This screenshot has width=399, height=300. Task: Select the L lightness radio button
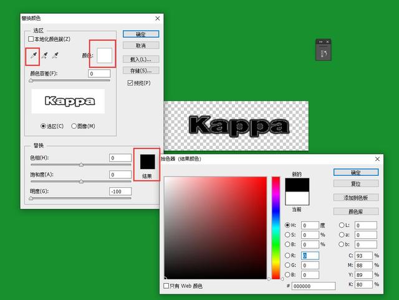pyautogui.click(x=342, y=225)
